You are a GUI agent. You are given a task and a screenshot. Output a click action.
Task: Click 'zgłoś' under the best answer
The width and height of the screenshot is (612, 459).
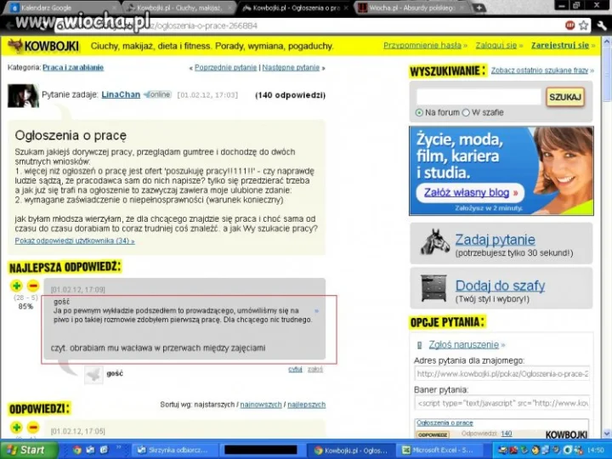click(315, 369)
